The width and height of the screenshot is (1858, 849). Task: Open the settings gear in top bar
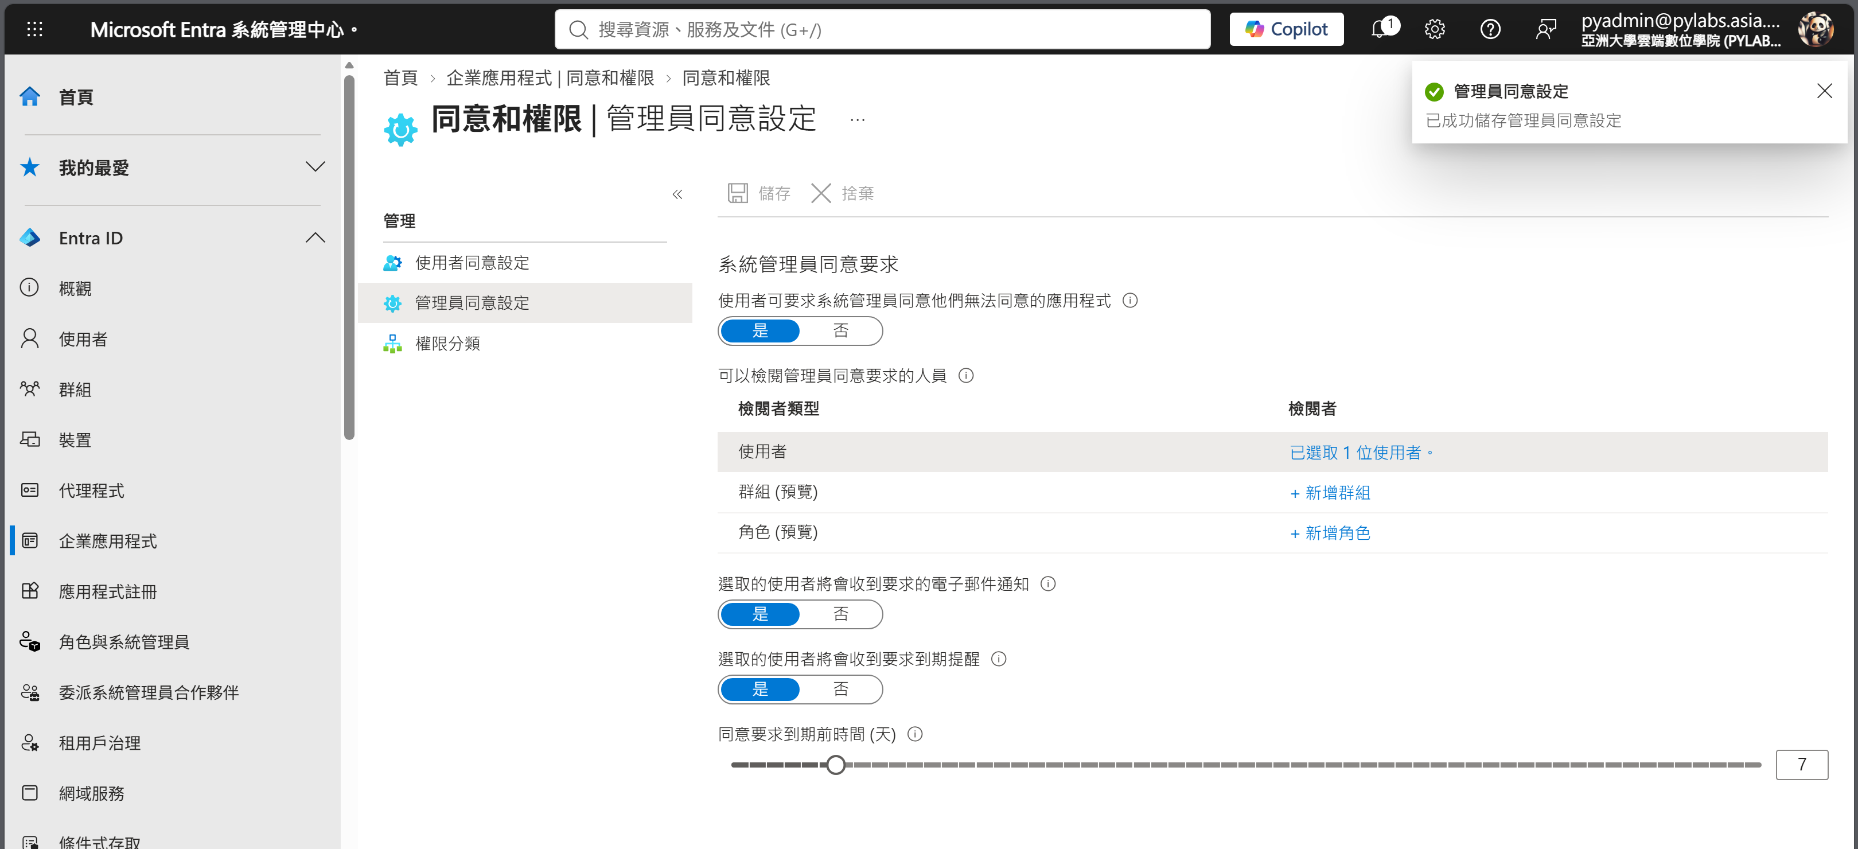pyautogui.click(x=1435, y=30)
